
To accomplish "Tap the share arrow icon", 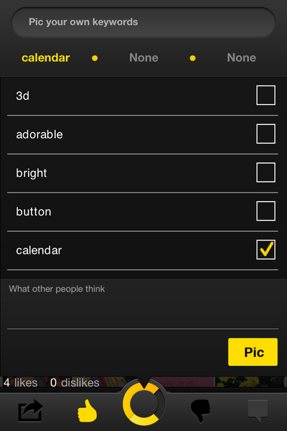I will click(30, 410).
